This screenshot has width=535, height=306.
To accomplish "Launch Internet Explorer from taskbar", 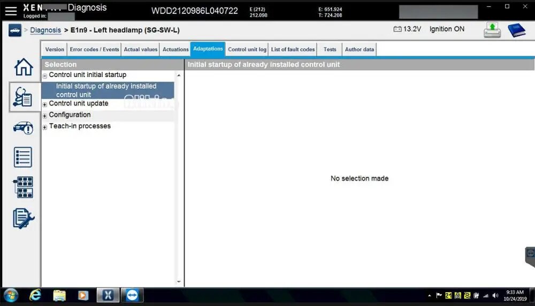I will pos(35,295).
